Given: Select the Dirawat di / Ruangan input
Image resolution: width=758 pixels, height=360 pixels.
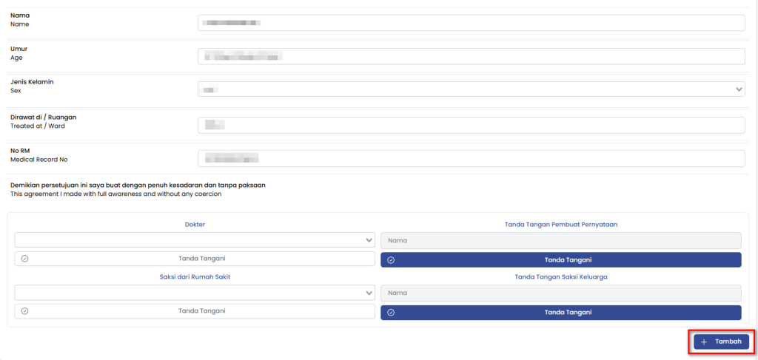Looking at the screenshot, I should pyautogui.click(x=471, y=125).
